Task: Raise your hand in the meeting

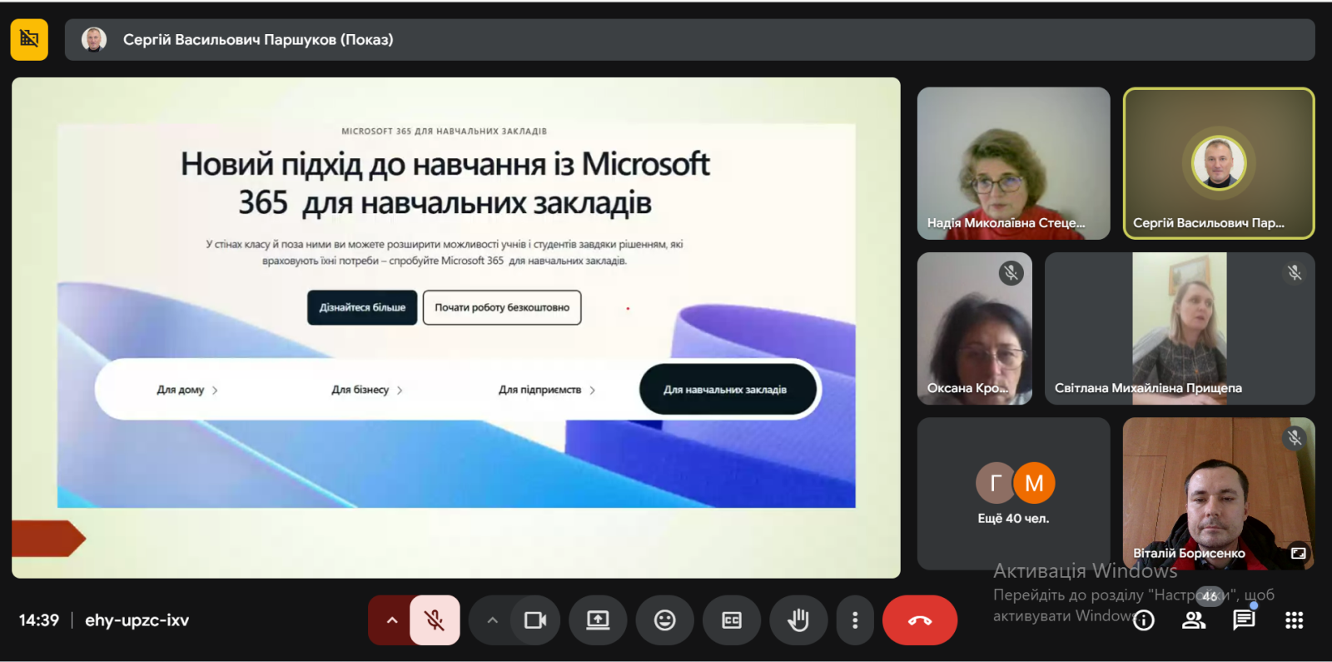Action: (x=798, y=620)
